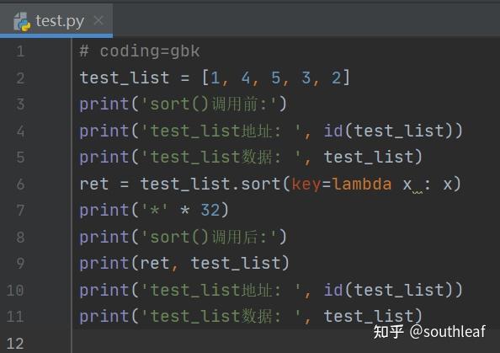Click line number 1 in the gutter

(20, 51)
